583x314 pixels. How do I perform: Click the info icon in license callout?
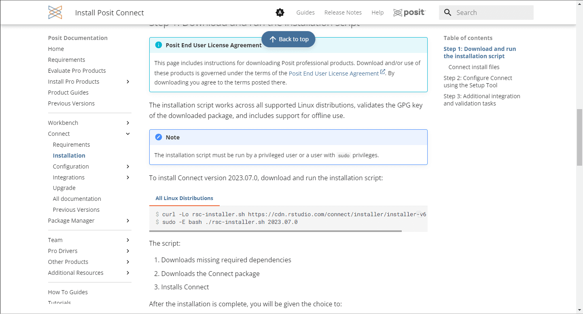(x=159, y=45)
